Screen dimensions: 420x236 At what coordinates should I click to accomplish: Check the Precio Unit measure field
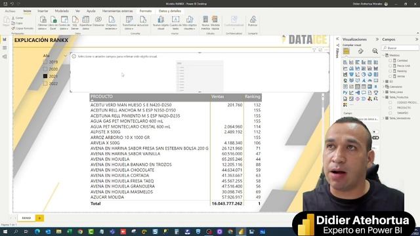[x=390, y=66]
